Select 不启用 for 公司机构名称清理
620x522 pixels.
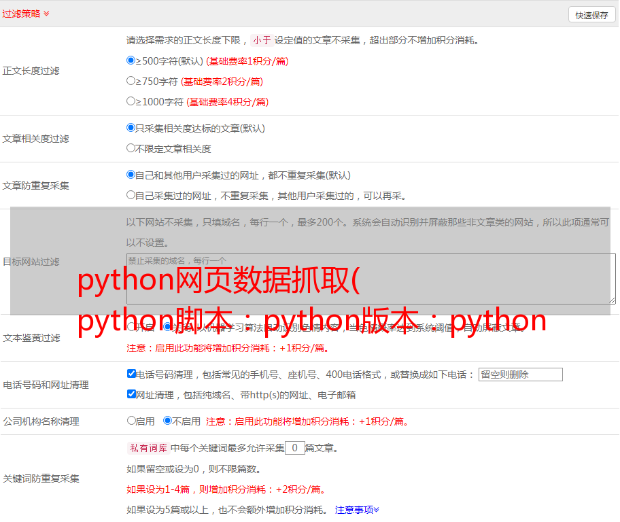(x=167, y=421)
